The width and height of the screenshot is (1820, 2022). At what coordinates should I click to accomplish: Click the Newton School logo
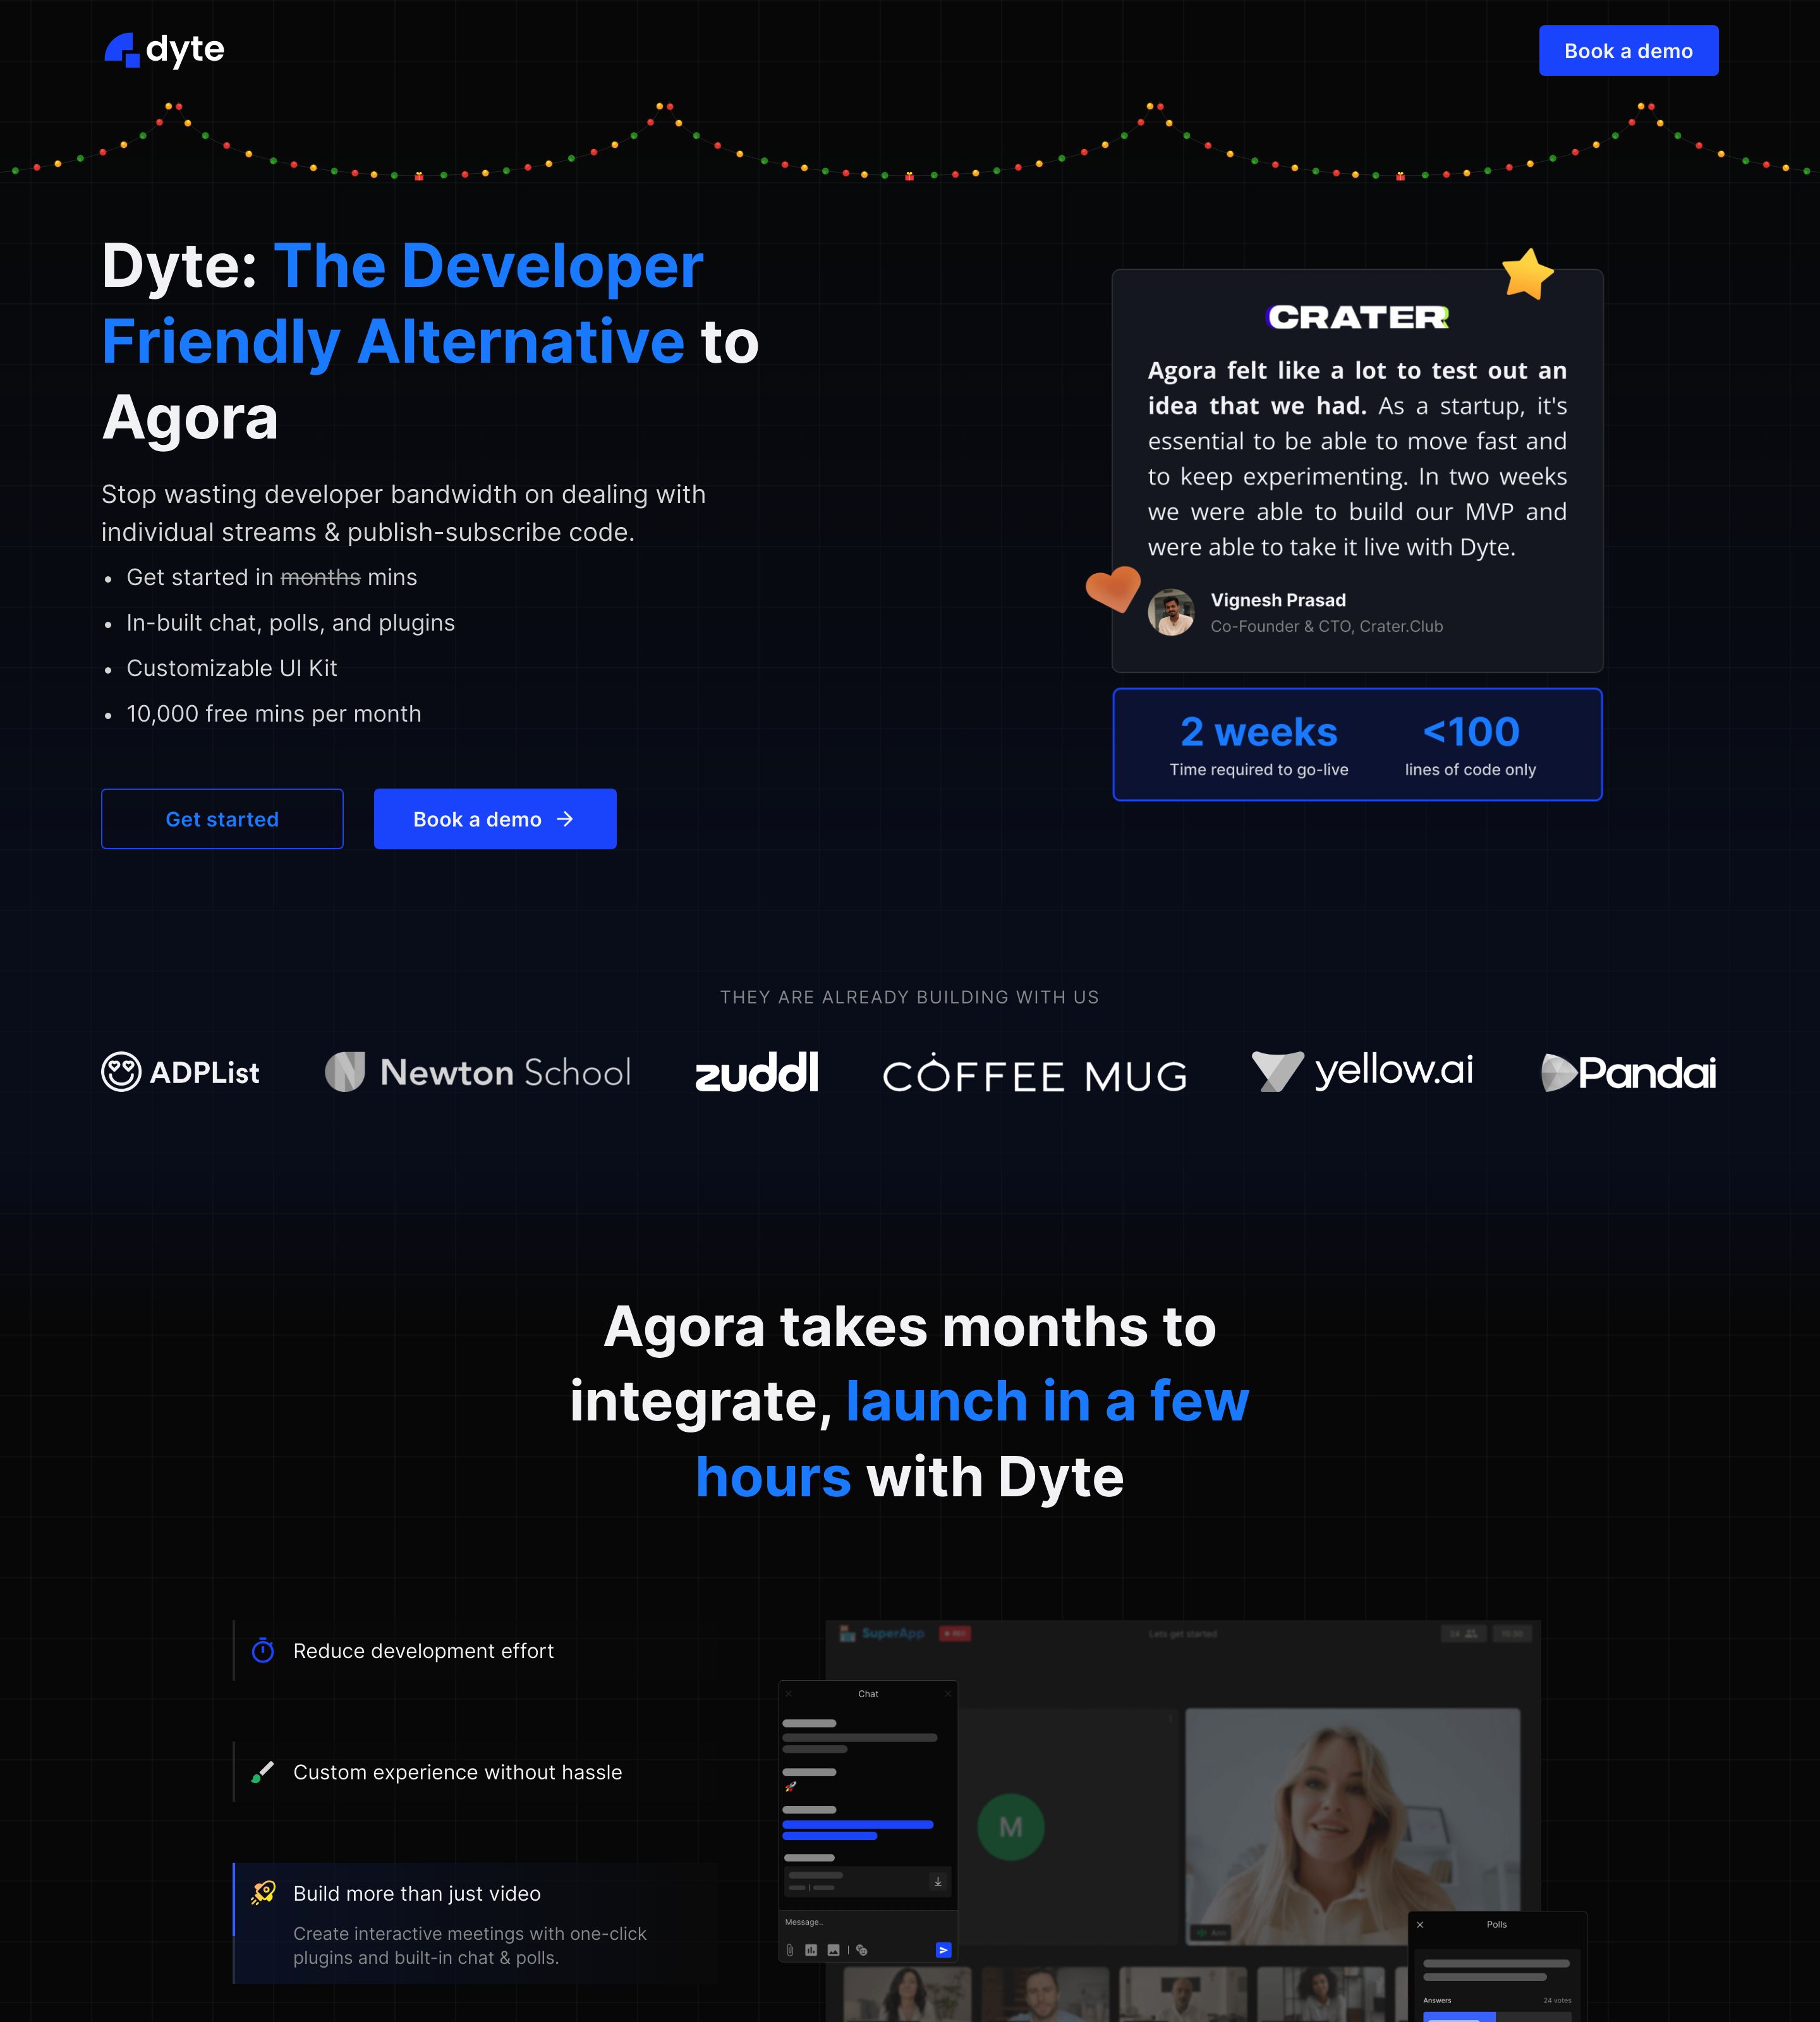(478, 1072)
